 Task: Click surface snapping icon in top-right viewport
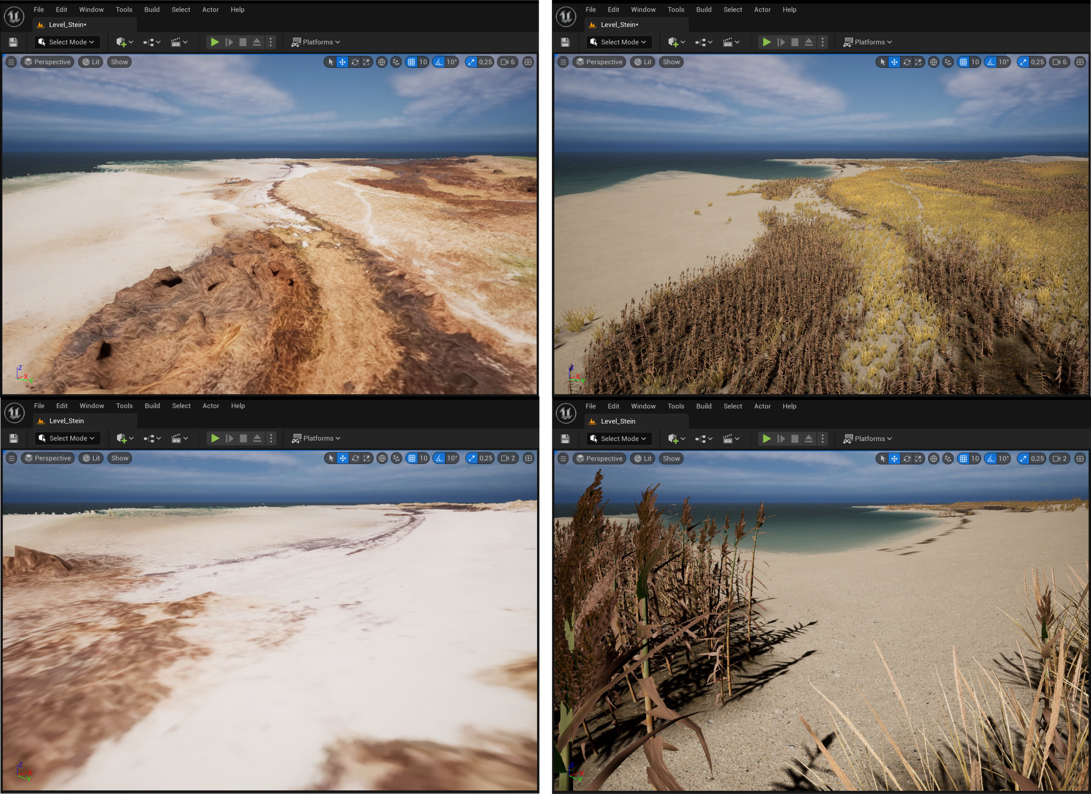click(x=948, y=62)
